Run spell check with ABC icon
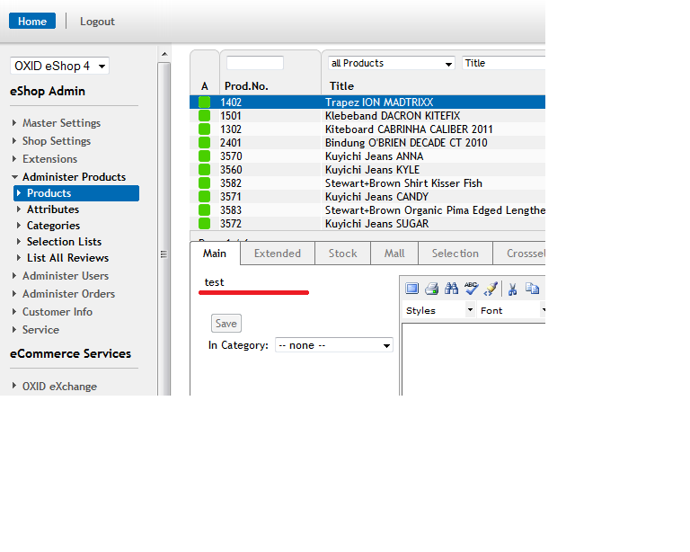 [x=471, y=289]
